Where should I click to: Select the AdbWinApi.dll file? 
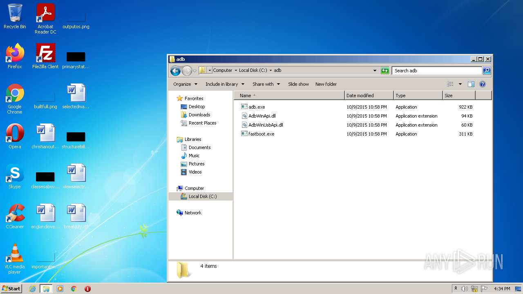pyautogui.click(x=258, y=116)
